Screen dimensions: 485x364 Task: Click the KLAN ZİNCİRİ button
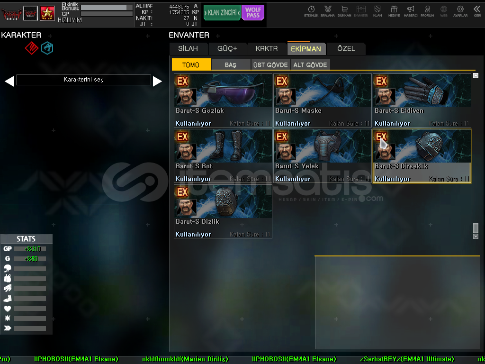(222, 13)
